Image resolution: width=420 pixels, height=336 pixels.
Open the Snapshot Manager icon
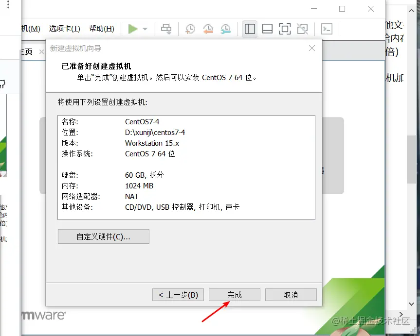click(x=225, y=29)
